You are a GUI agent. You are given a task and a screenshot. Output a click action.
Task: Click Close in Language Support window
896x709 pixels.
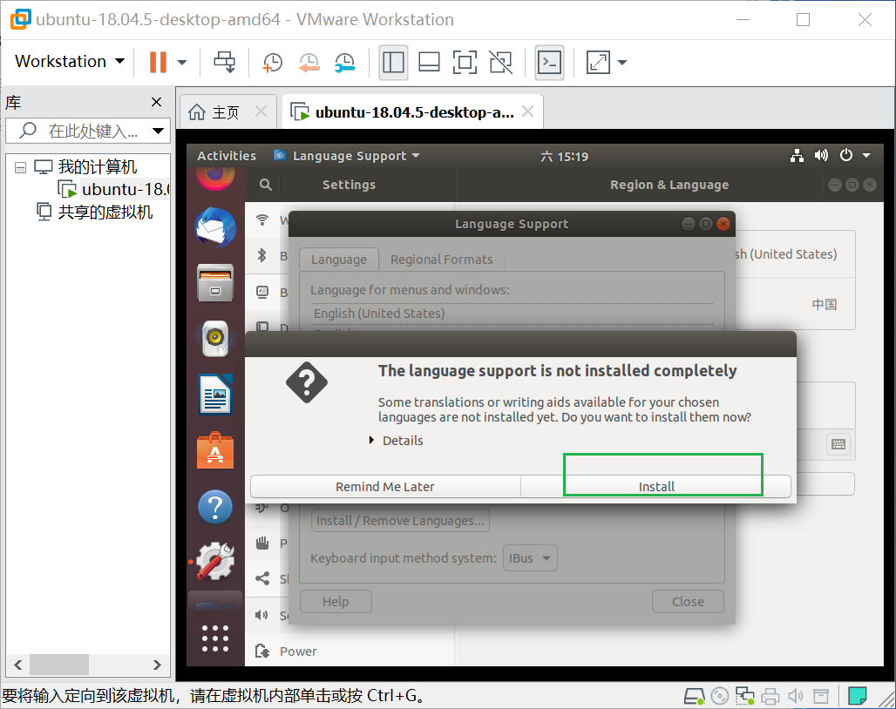coord(688,601)
